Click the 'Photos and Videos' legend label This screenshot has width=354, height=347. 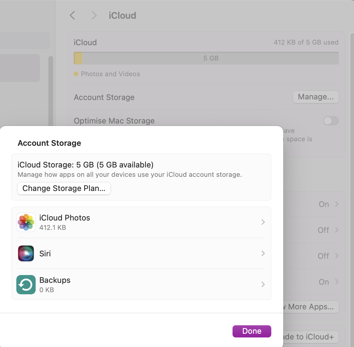111,74
